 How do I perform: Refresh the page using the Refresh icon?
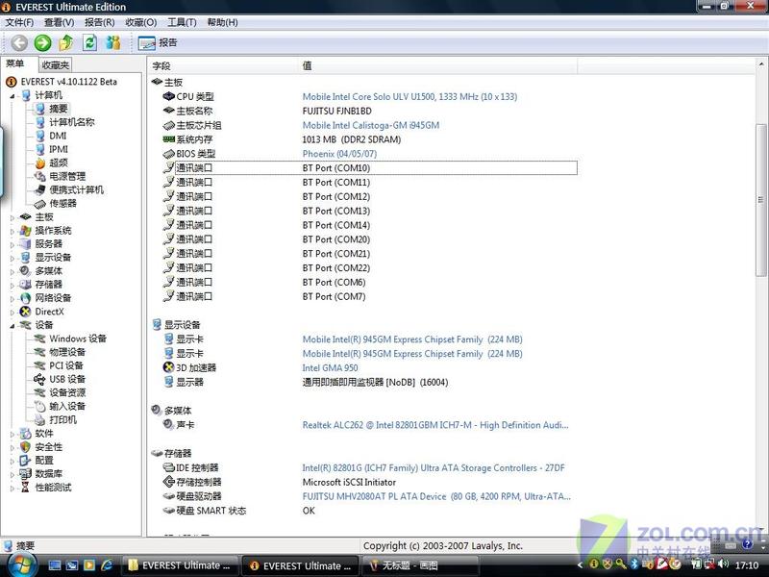click(89, 42)
